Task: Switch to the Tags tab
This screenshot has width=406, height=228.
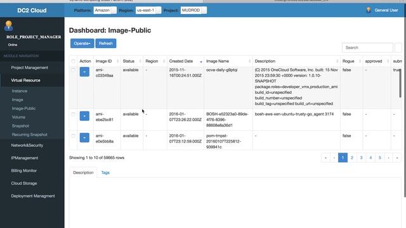Action: click(x=105, y=173)
